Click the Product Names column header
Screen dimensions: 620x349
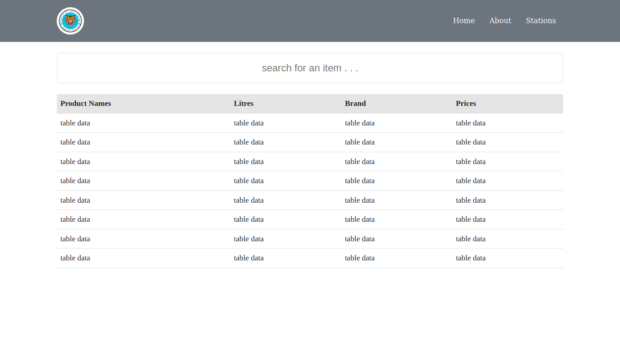click(86, 104)
